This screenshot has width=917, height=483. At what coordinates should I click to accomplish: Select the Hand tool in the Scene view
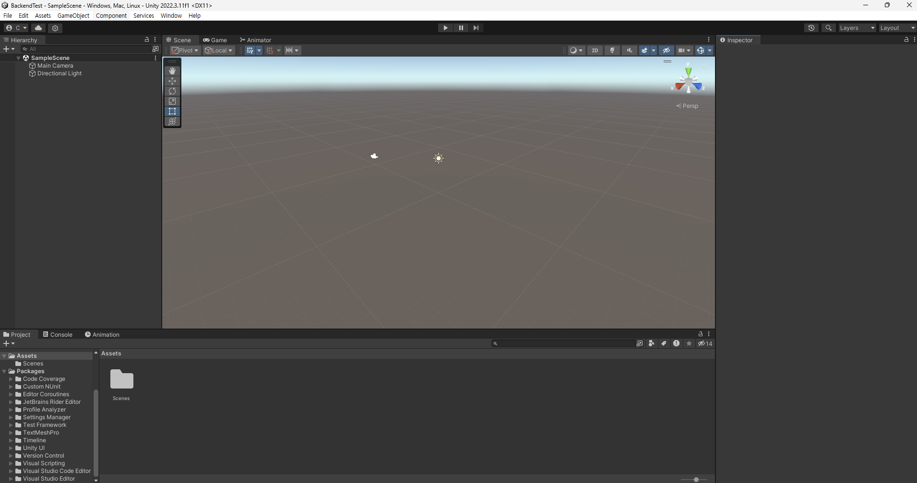pyautogui.click(x=172, y=71)
